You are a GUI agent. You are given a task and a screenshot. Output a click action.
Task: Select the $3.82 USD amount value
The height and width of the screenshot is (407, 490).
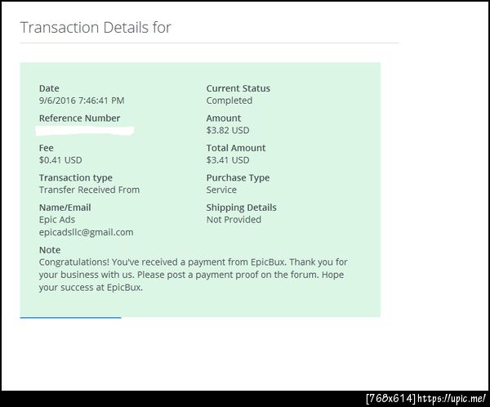[228, 130]
